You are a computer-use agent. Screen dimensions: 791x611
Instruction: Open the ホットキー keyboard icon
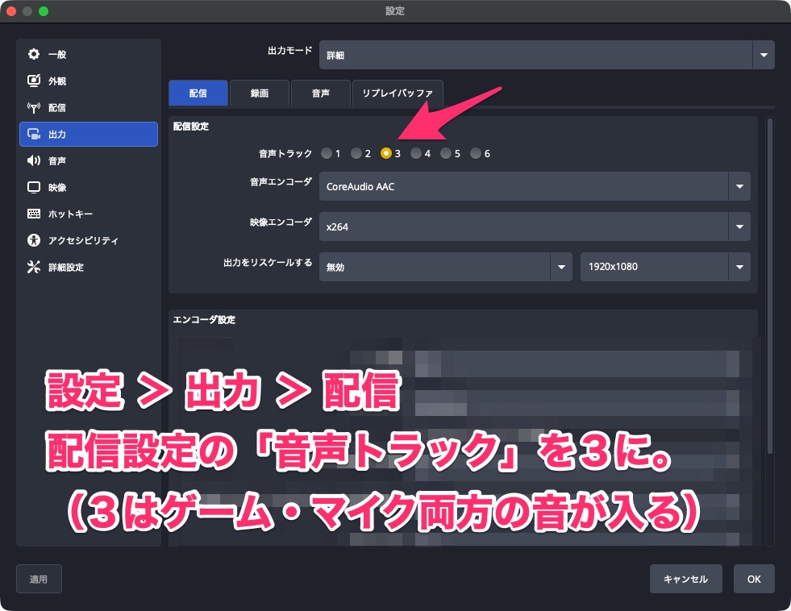[x=34, y=214]
